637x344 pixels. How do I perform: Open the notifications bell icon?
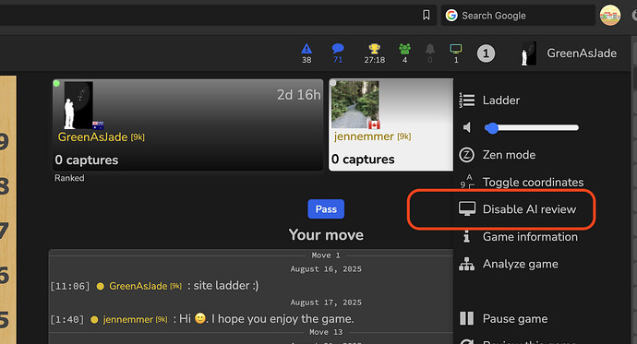point(430,53)
